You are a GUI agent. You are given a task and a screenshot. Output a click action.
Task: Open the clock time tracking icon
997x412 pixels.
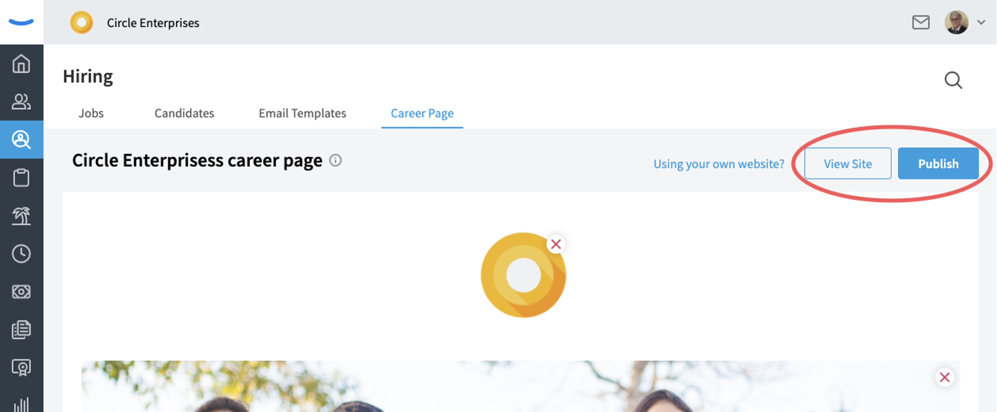(x=21, y=254)
